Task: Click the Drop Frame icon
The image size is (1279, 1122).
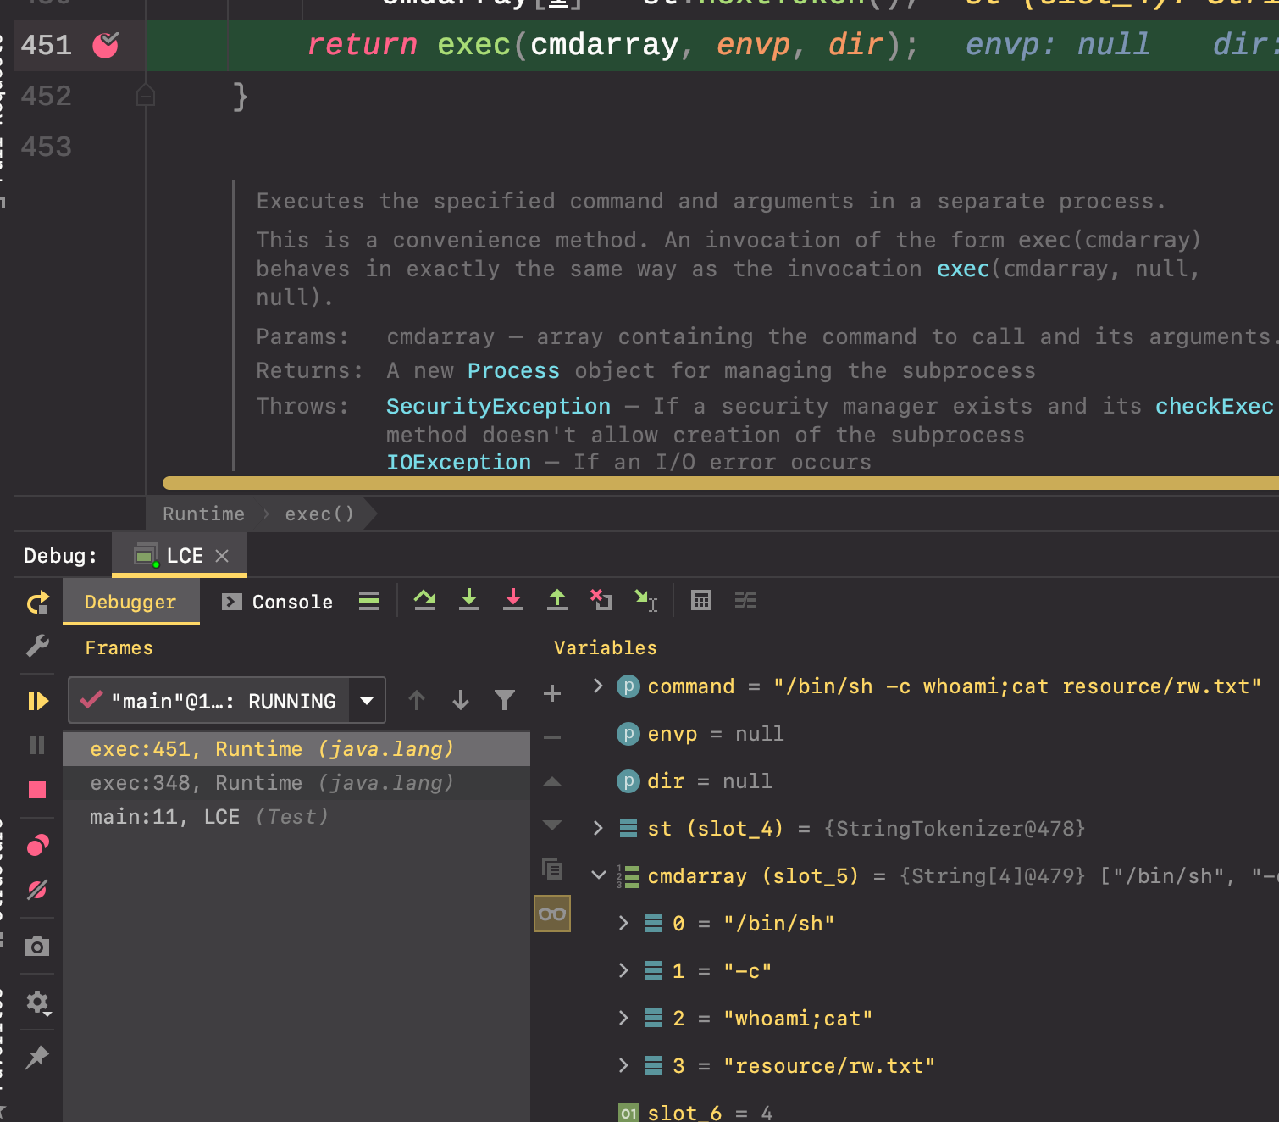Action: (x=601, y=600)
